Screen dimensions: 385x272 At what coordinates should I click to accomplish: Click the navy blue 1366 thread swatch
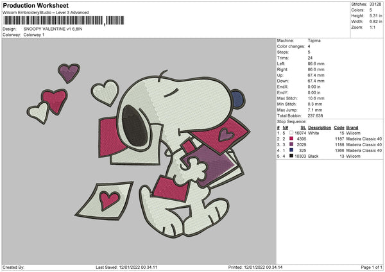point(291,150)
